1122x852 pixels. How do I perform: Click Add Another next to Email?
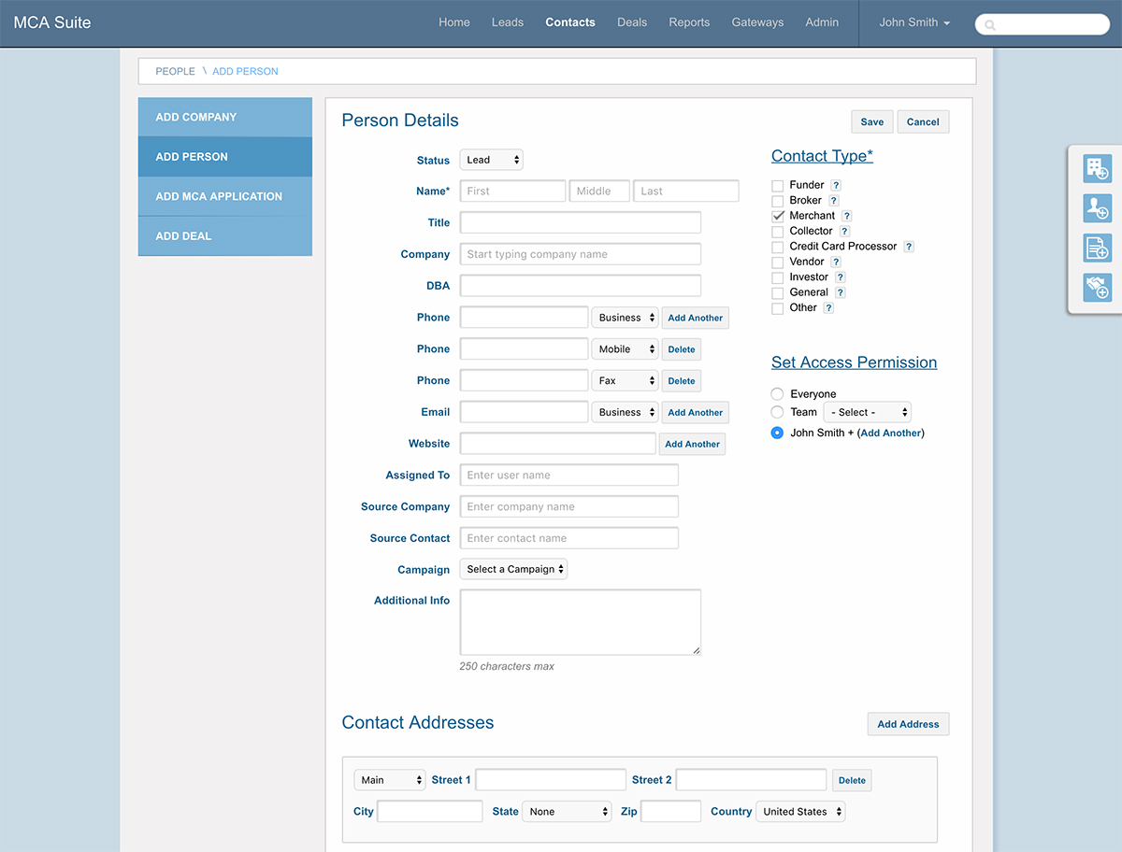click(696, 412)
